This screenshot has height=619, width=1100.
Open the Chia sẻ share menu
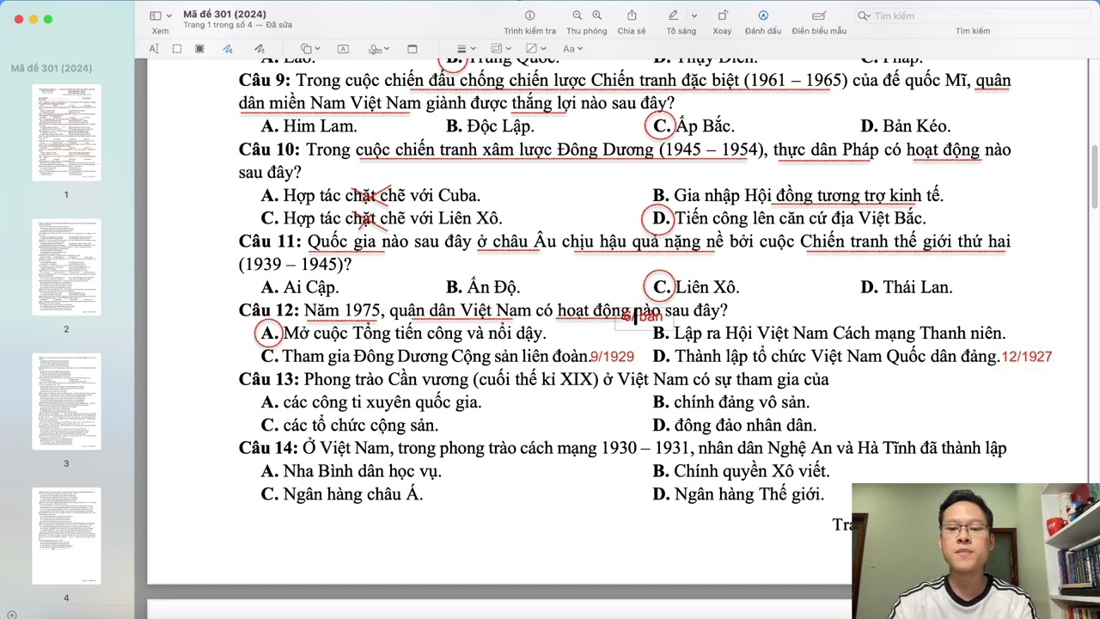coord(632,15)
